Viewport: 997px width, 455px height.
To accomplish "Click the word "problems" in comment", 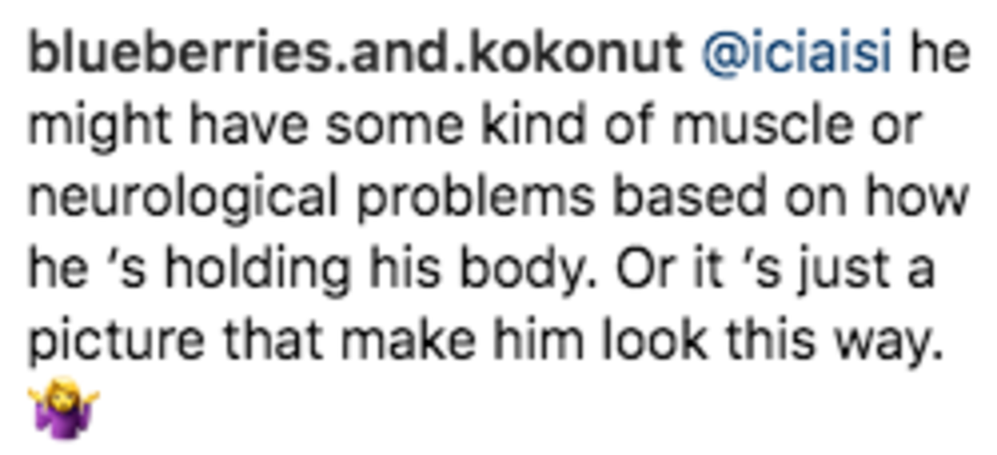I will tap(476, 200).
